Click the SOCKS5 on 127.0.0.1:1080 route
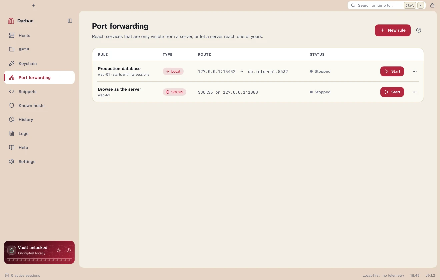Viewport: 440px width, 280px height. click(x=228, y=92)
